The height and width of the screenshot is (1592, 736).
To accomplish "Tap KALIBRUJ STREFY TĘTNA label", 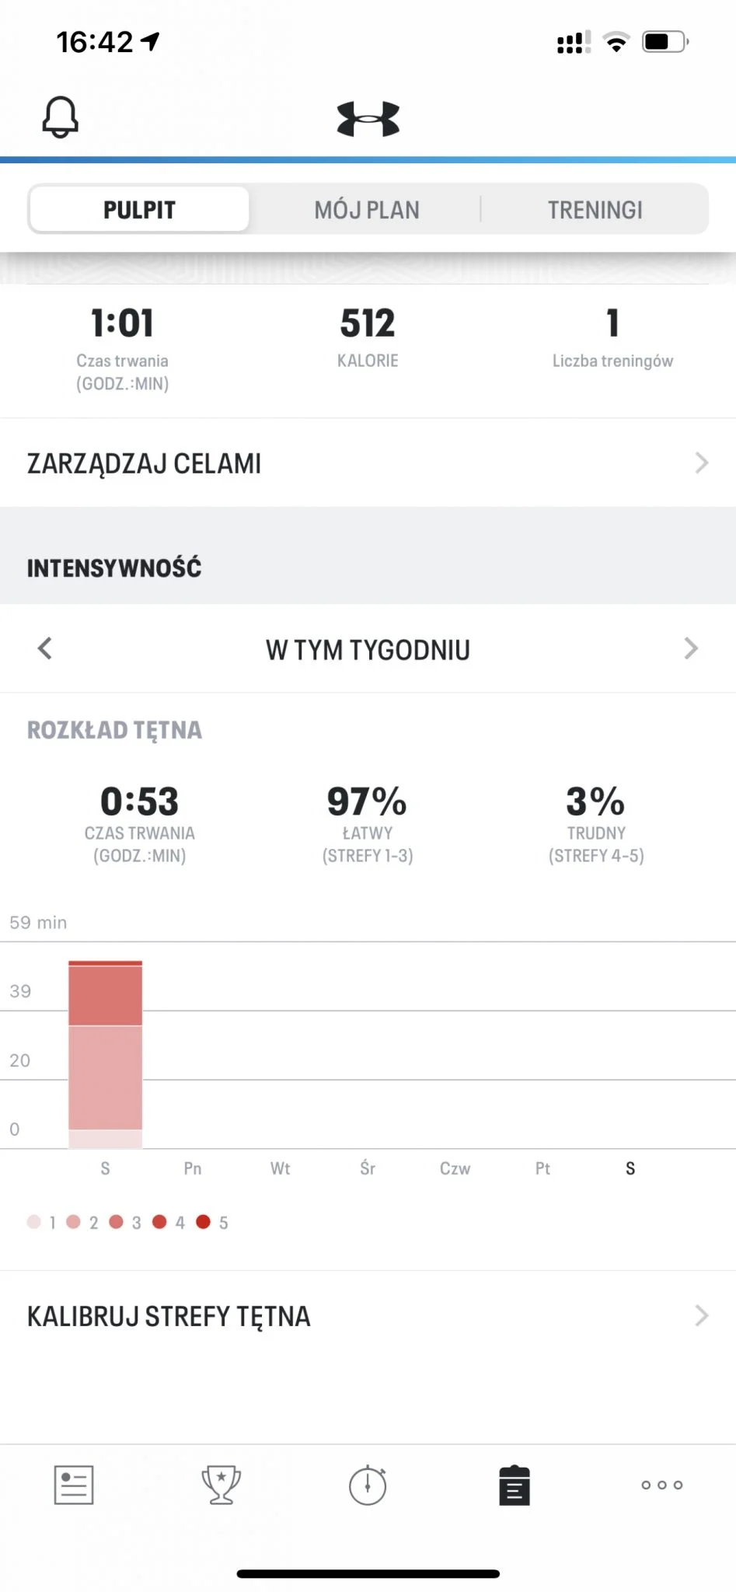I will [x=169, y=1316].
